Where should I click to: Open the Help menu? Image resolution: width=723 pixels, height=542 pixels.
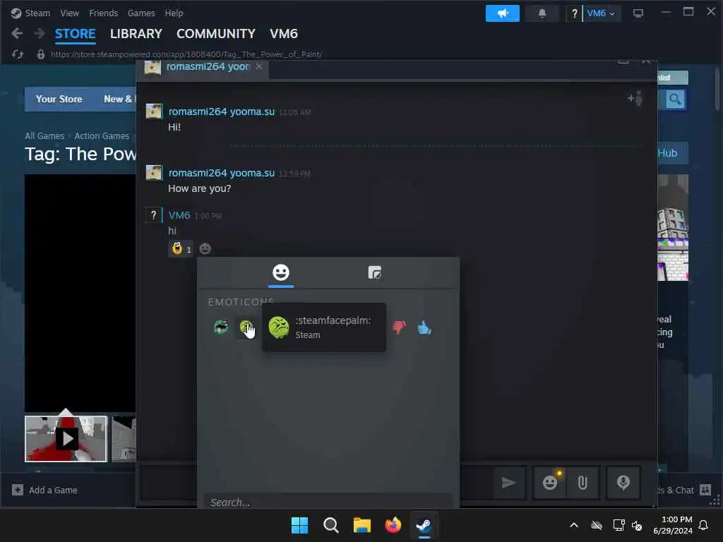point(174,13)
